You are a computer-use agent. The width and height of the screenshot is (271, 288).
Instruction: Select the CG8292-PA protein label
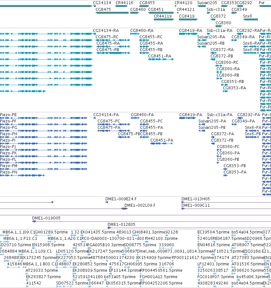249,115
